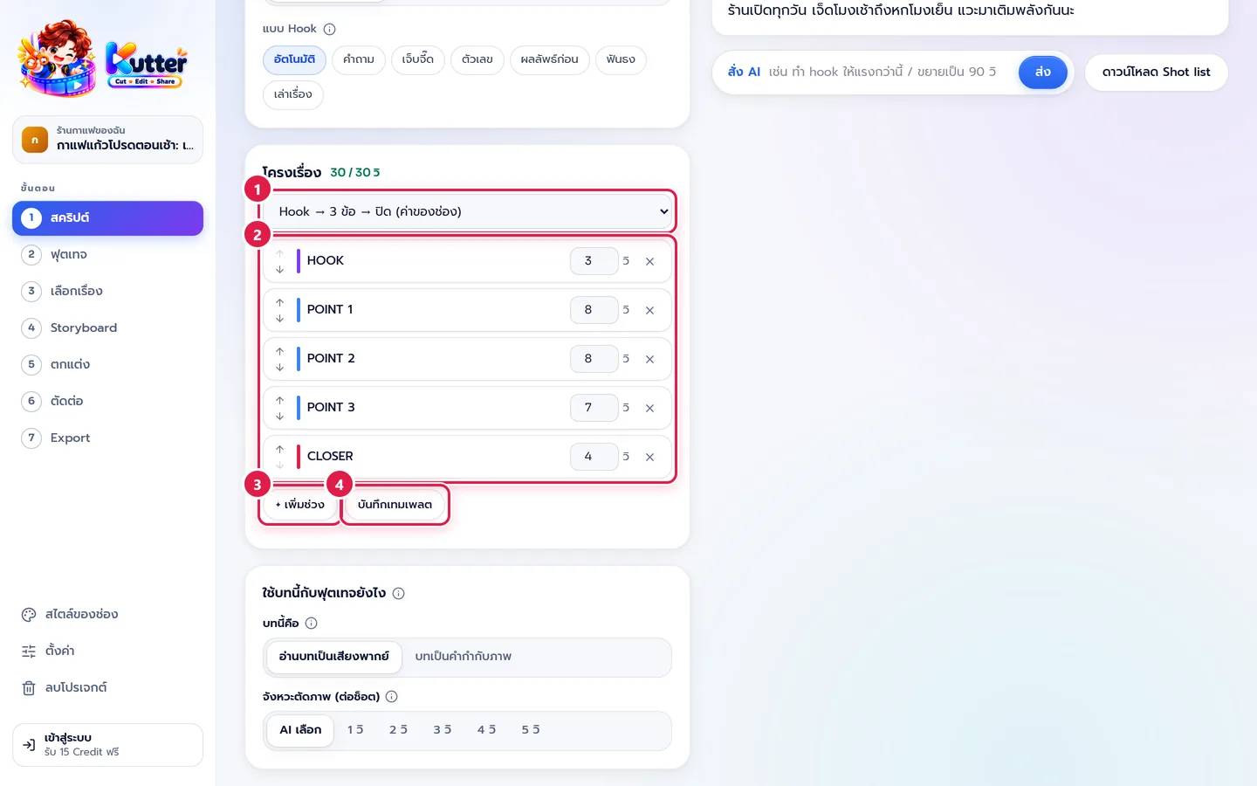Open the ร้านกาแฟของฉัน project selector
1257x786 pixels.
point(107,139)
